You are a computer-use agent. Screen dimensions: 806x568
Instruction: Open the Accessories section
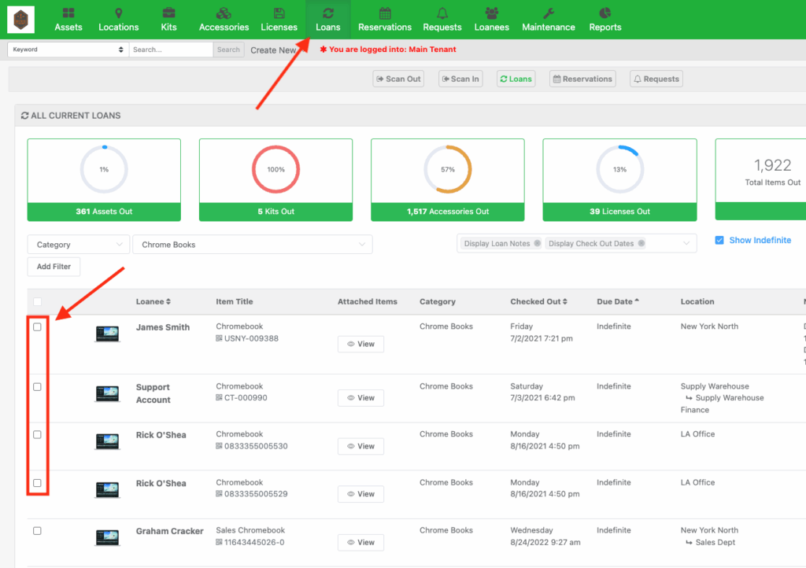click(x=224, y=19)
